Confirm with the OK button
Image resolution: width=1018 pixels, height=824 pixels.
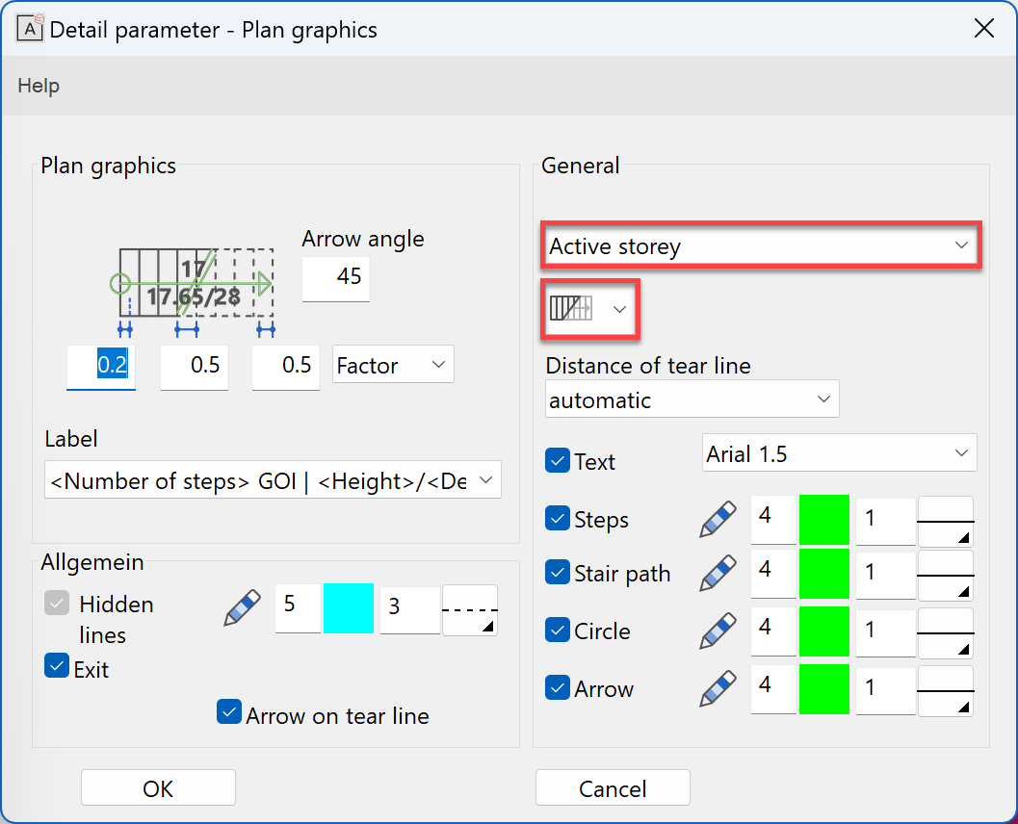[x=158, y=788]
